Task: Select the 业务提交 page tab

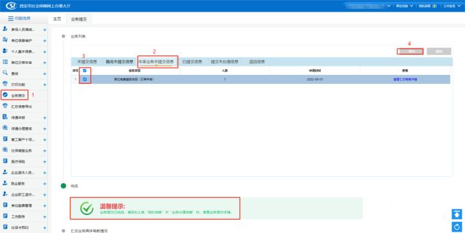Action: tap(79, 19)
